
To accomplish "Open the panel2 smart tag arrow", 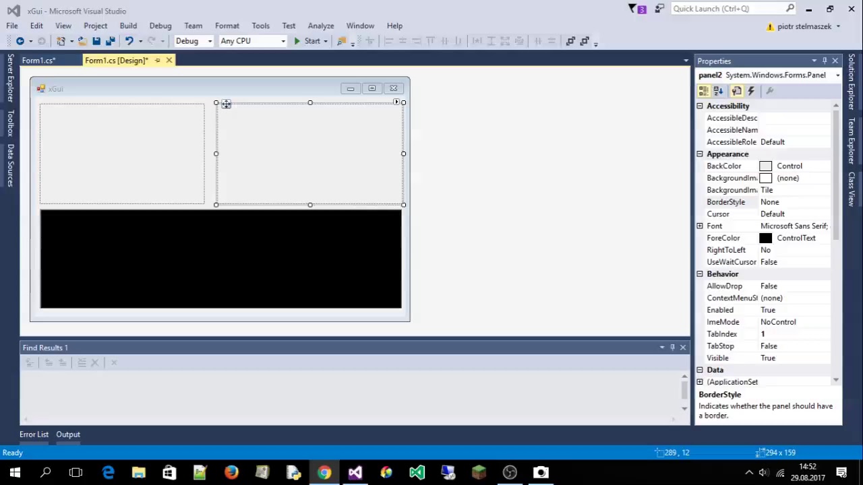I will 396,102.
